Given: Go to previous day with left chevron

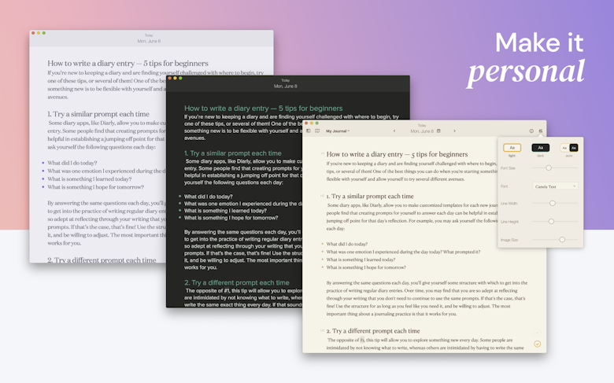Looking at the screenshot, I should coord(394,131).
